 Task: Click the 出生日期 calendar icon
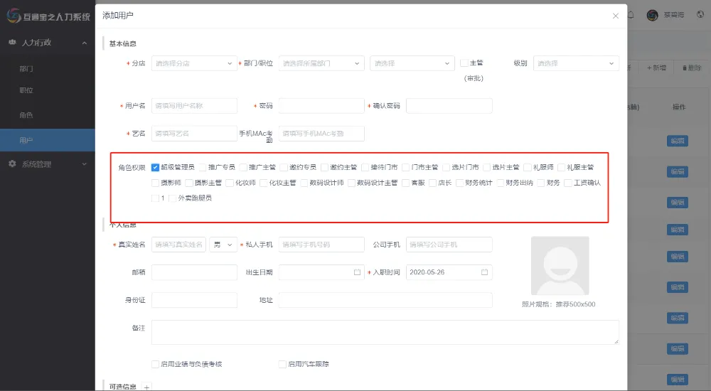click(357, 272)
